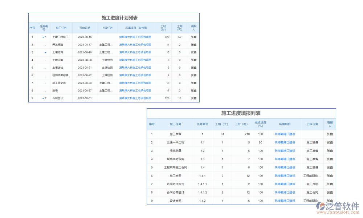Open project link in 检测结果存底 row
Viewport: 363px width, 218px height.
click(135, 76)
